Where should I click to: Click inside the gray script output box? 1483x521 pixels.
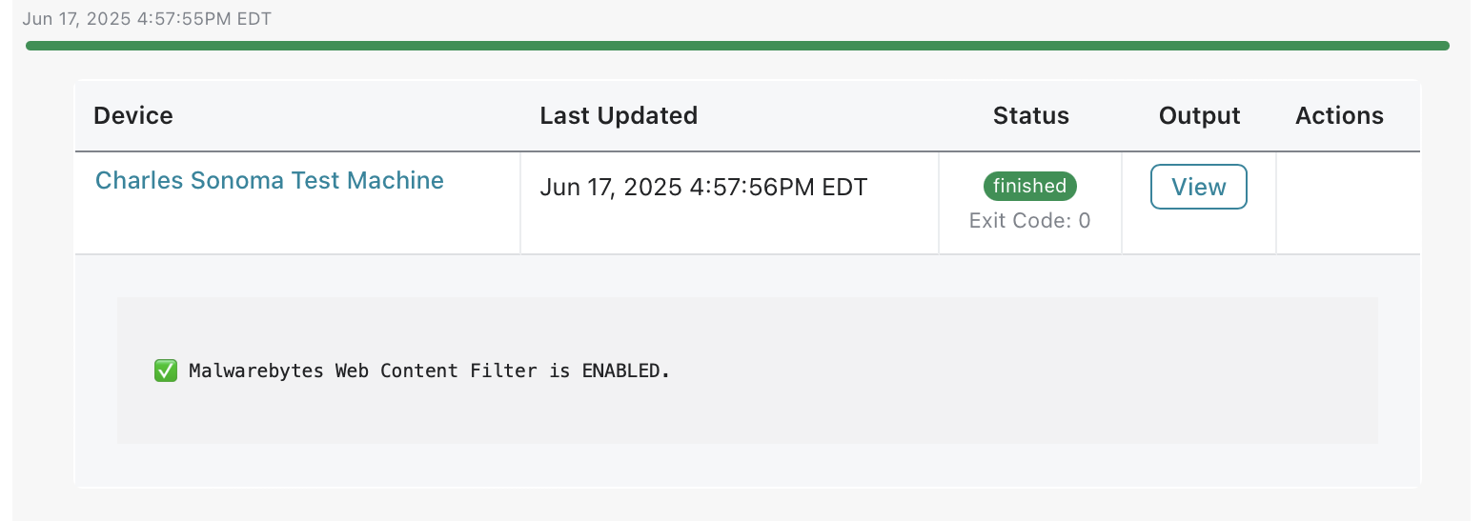[747, 371]
